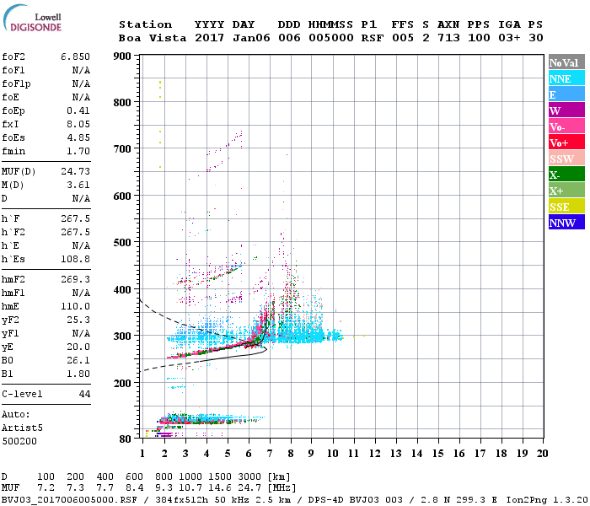The height and width of the screenshot is (506, 590).
Task: Select the W purple legend swatch
Action: (566, 110)
